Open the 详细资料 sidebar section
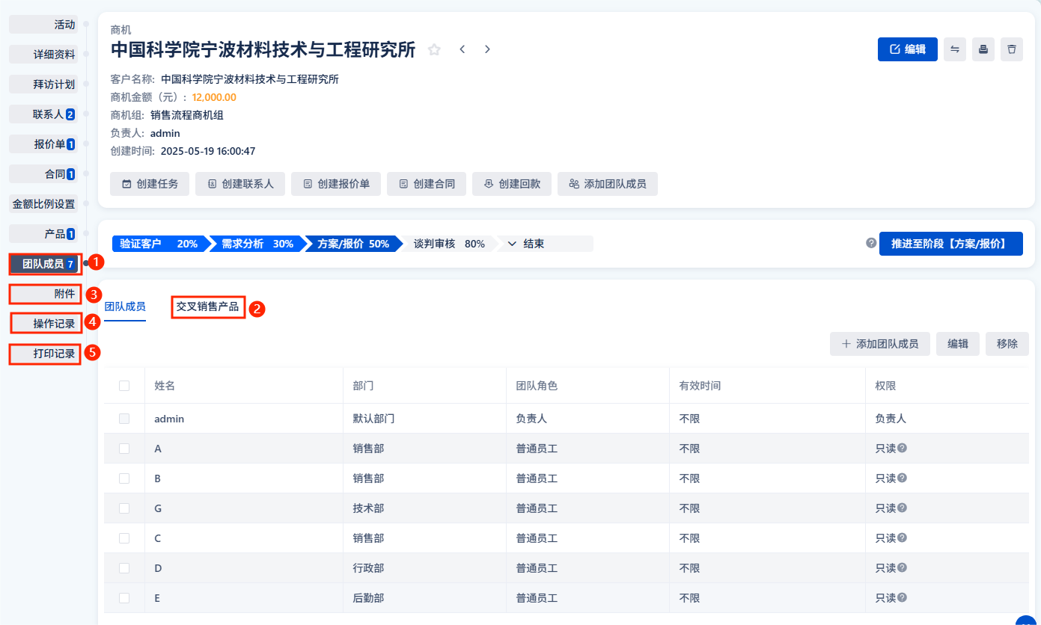This screenshot has width=1041, height=625. pyautogui.click(x=43, y=55)
